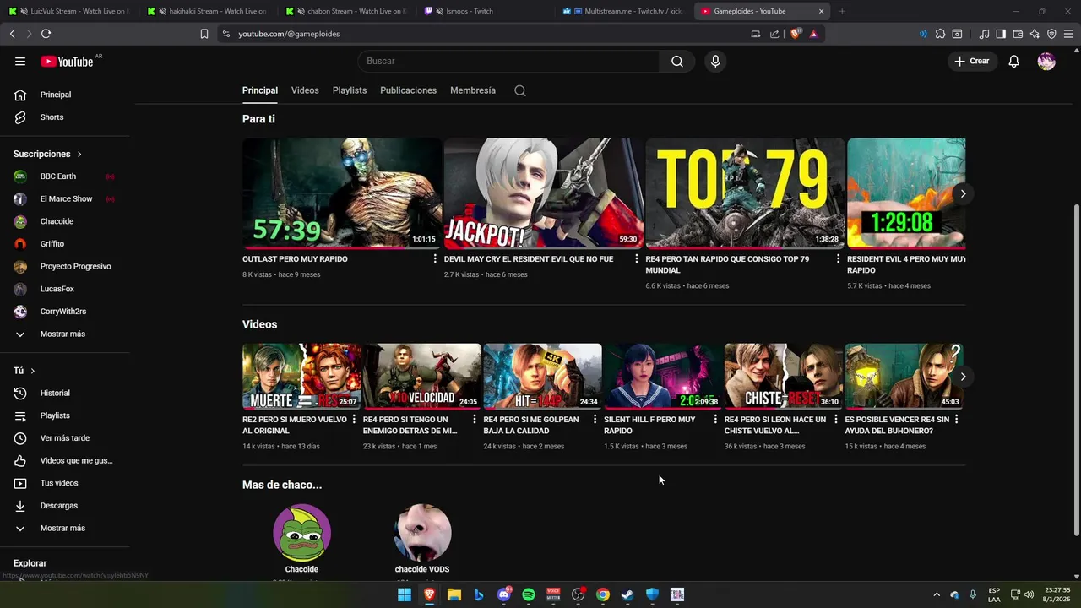Open the notifications bell
This screenshot has width=1081, height=608.
[x=1014, y=61]
